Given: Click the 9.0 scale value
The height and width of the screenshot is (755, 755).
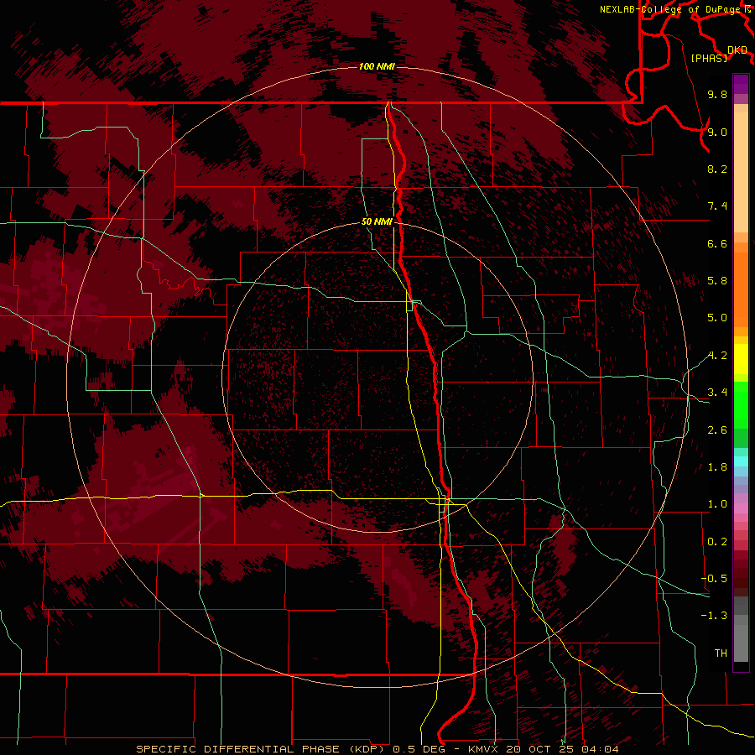Looking at the screenshot, I should 717,132.
